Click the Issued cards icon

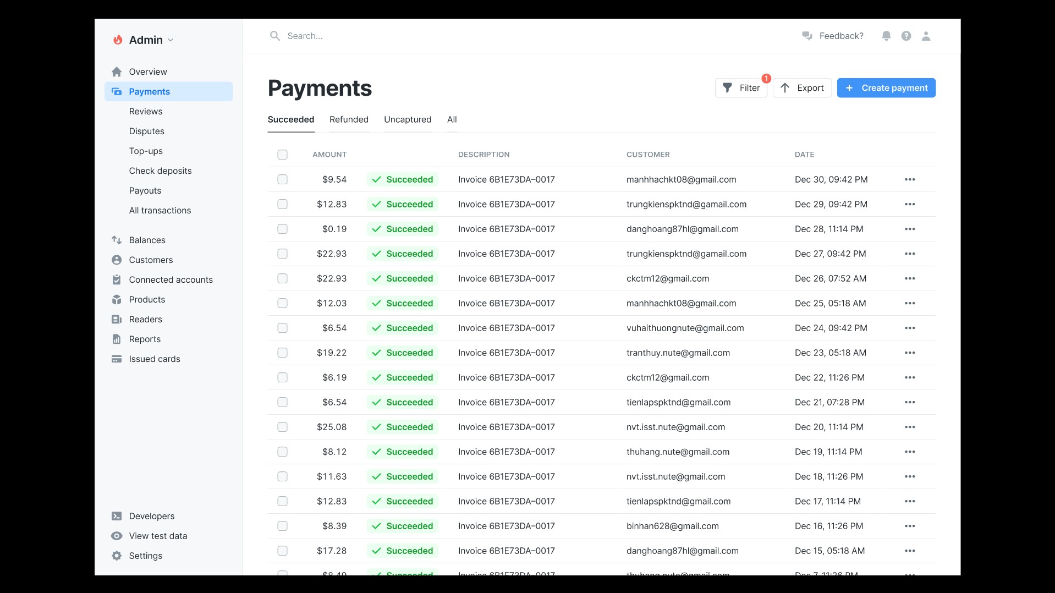pyautogui.click(x=117, y=359)
